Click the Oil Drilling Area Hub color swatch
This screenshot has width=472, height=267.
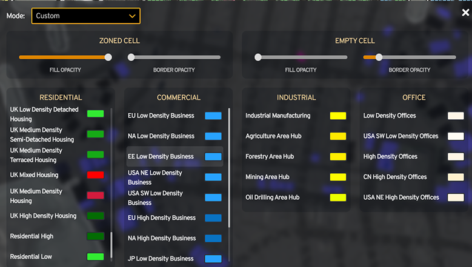pos(337,197)
